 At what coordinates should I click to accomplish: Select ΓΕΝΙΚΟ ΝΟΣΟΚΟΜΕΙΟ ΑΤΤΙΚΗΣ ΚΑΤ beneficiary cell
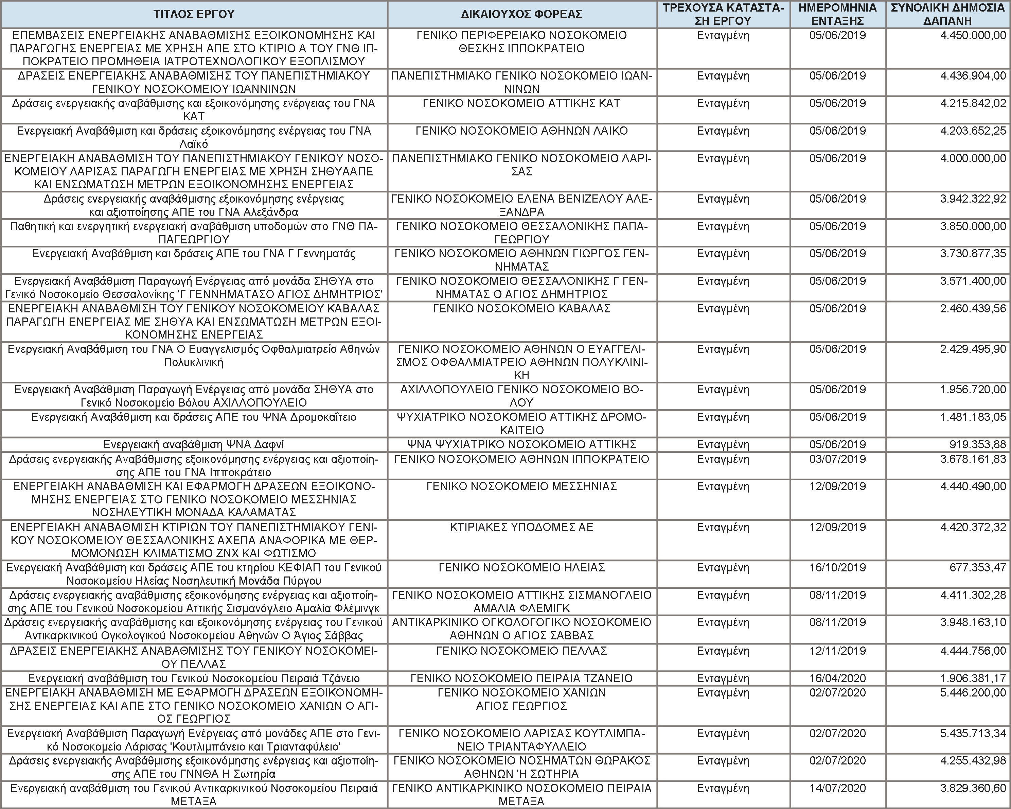click(521, 103)
